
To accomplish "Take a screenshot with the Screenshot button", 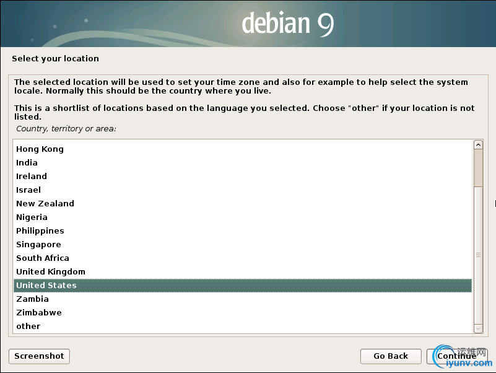I will click(39, 356).
